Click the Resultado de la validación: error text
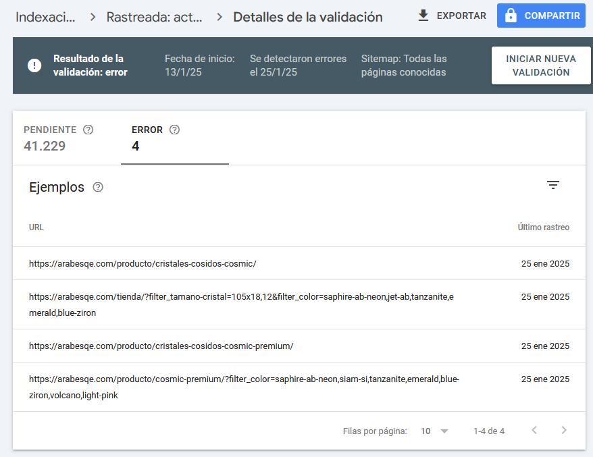 90,65
